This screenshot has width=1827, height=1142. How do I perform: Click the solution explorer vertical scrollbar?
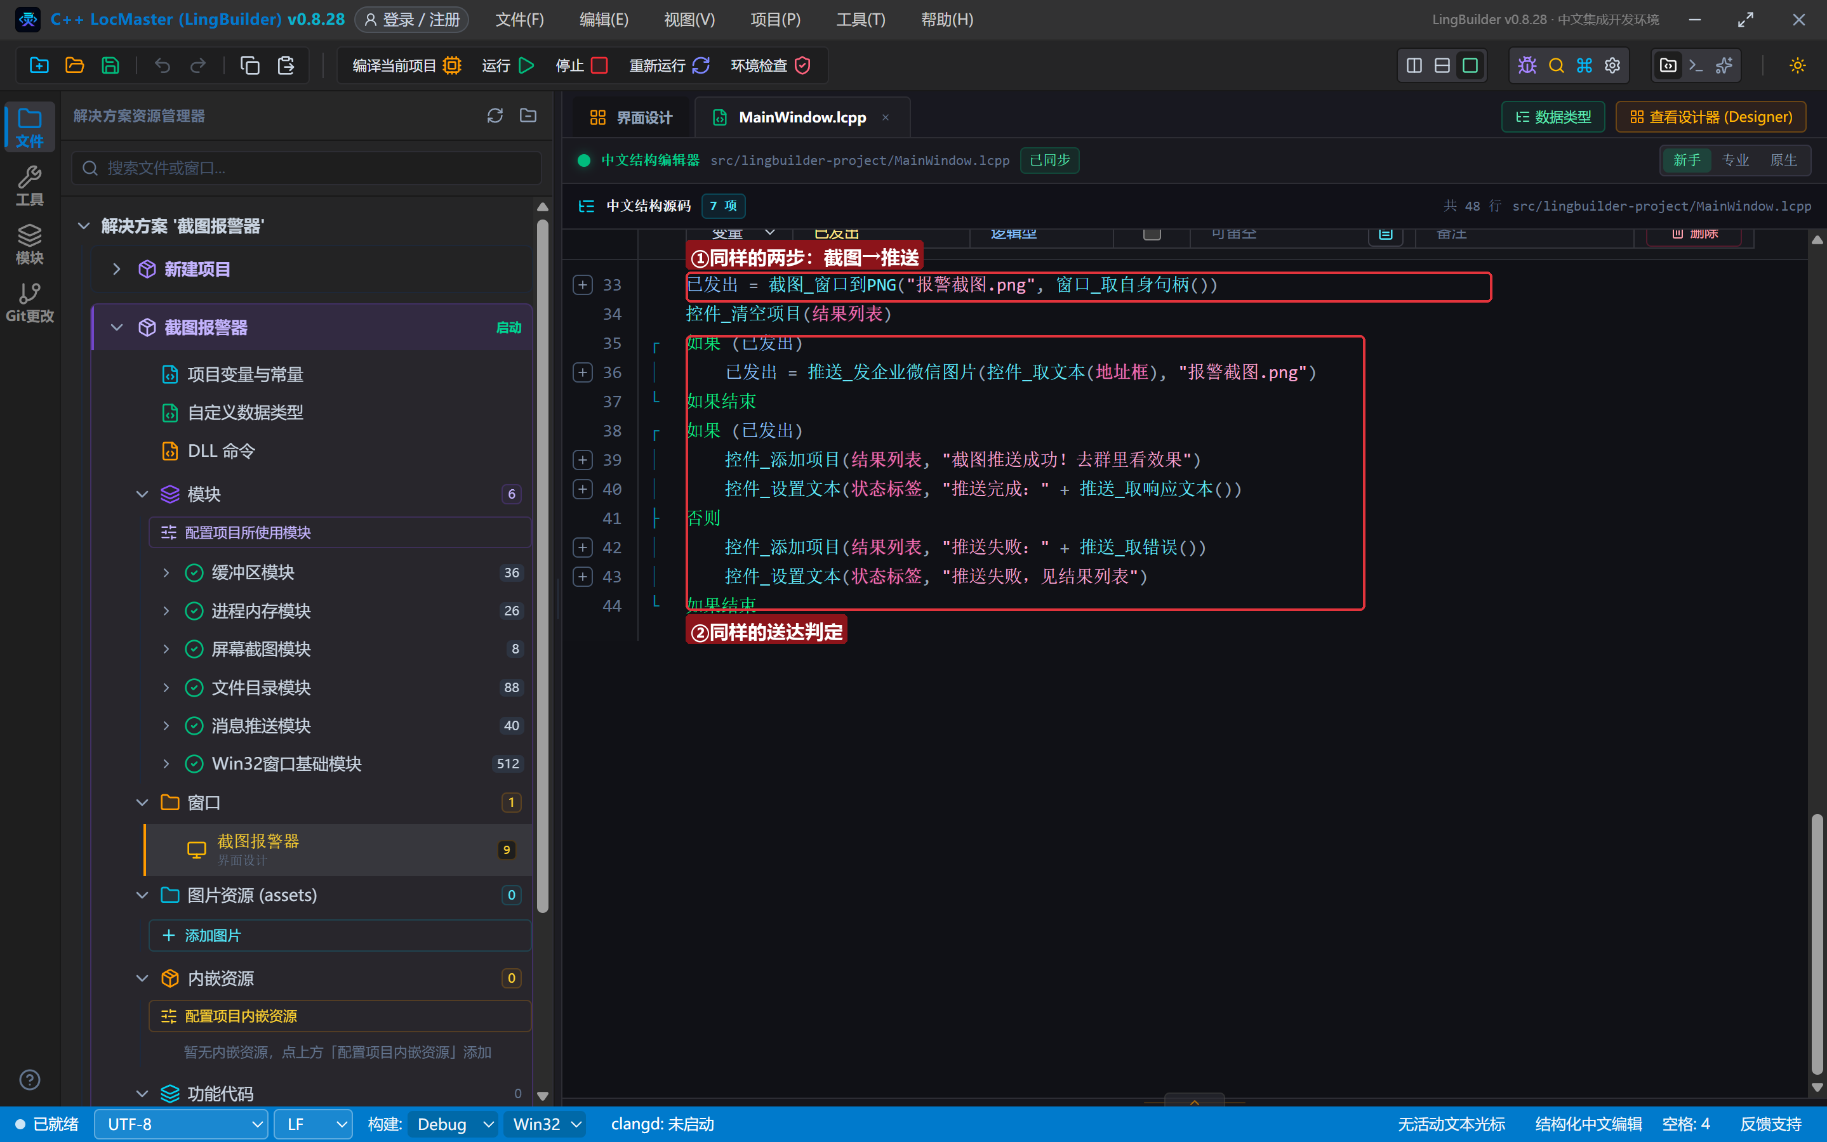click(x=543, y=567)
